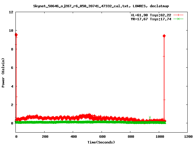Select the YR-17.67 Tsys:17.74 legend label

click(151, 19)
